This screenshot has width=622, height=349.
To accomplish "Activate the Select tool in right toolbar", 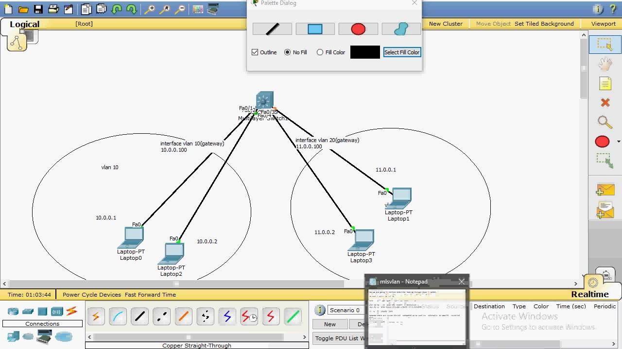I will tap(605, 45).
